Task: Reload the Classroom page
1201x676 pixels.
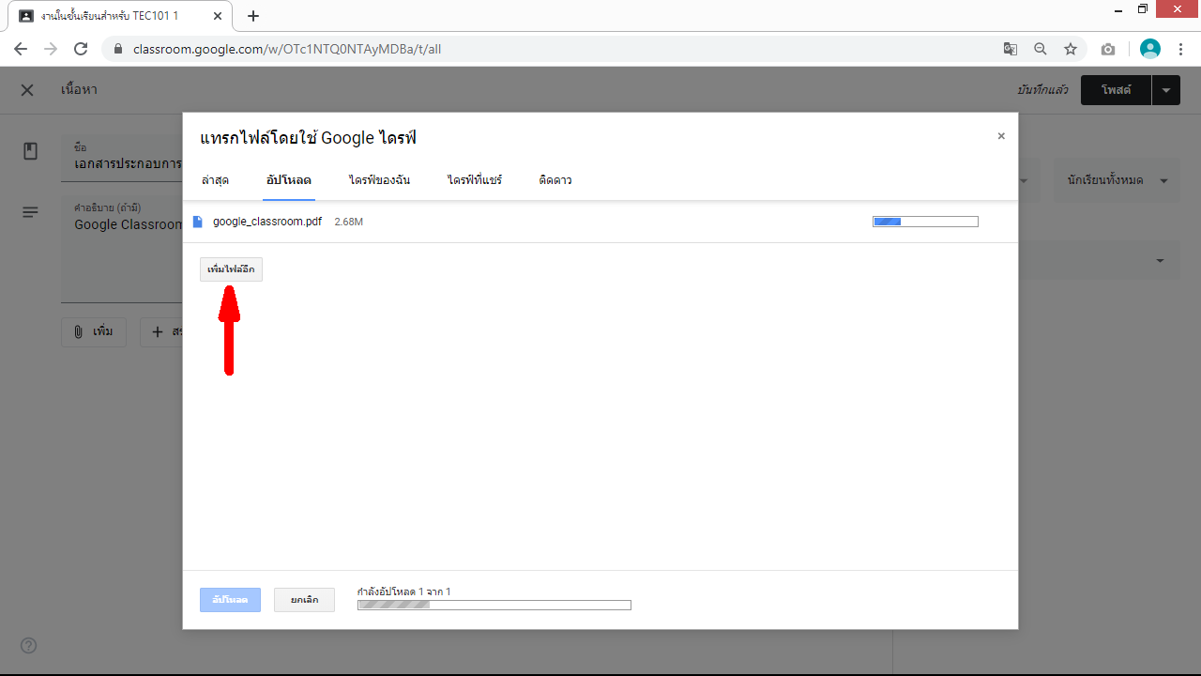Action: (81, 49)
